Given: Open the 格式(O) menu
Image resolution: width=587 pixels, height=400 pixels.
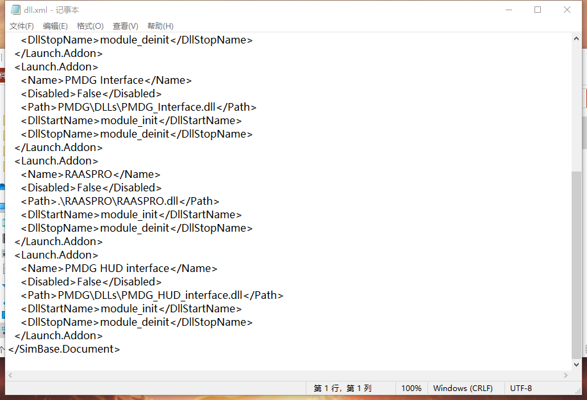Looking at the screenshot, I should (90, 26).
